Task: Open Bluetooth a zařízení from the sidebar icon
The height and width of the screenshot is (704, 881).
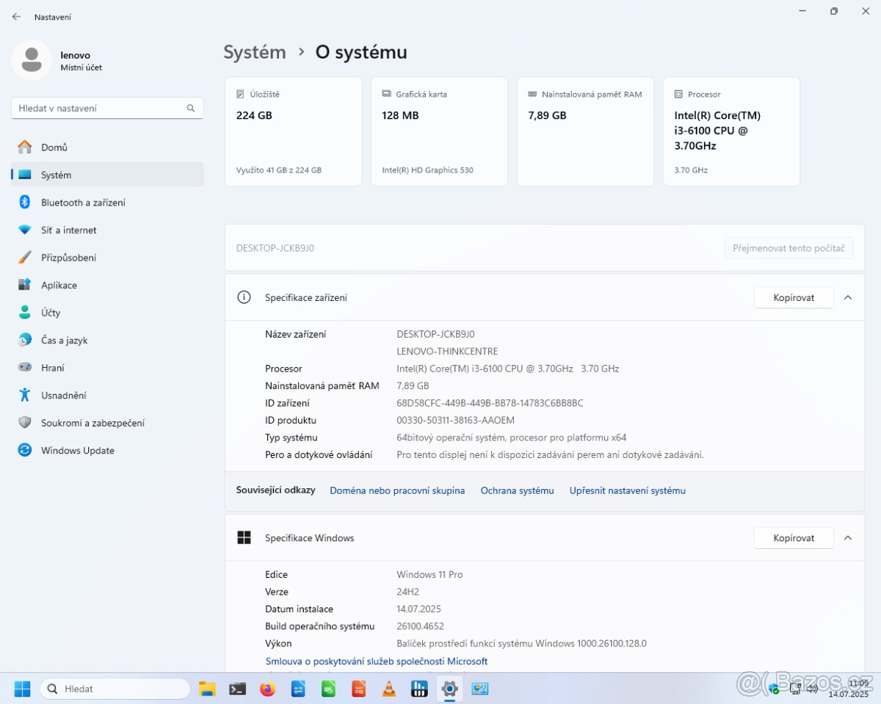Action: click(x=23, y=202)
